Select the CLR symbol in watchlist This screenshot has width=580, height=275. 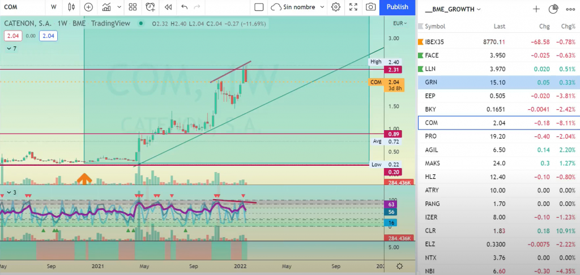click(431, 231)
